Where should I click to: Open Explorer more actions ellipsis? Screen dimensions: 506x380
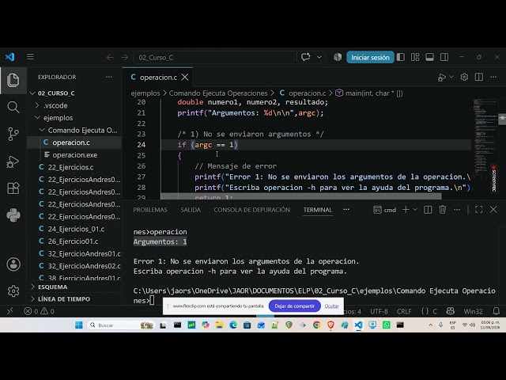coord(109,77)
